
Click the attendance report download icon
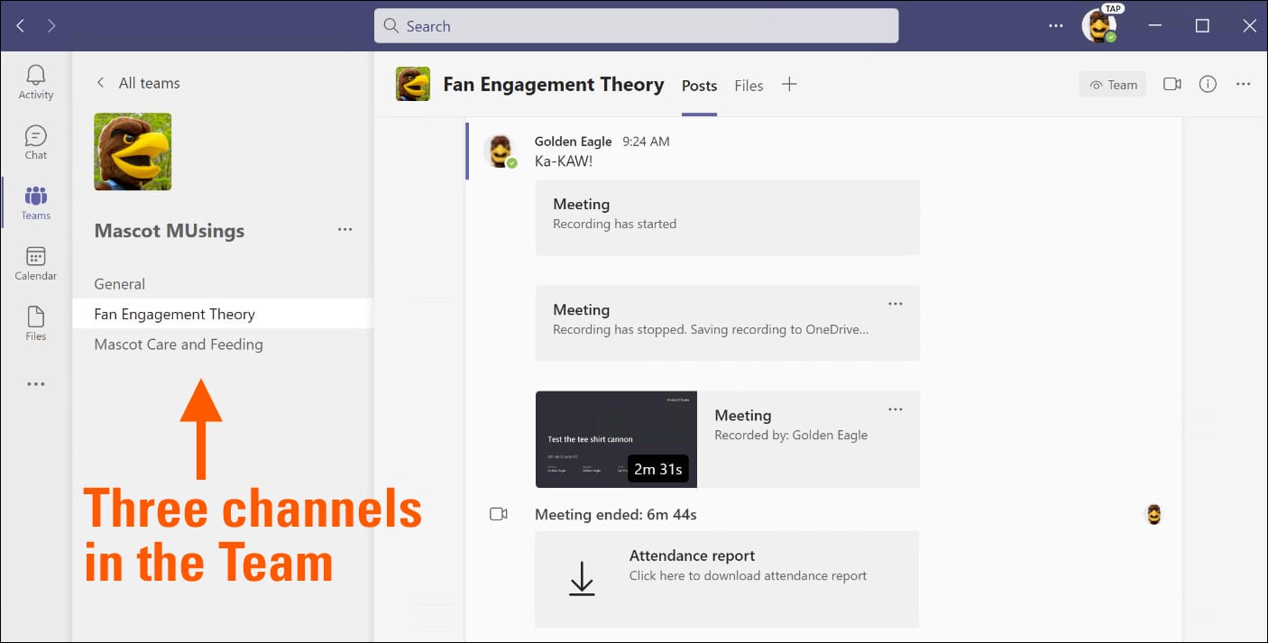point(582,578)
